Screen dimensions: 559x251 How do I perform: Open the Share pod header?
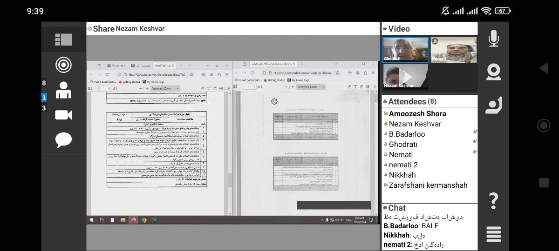(x=233, y=28)
